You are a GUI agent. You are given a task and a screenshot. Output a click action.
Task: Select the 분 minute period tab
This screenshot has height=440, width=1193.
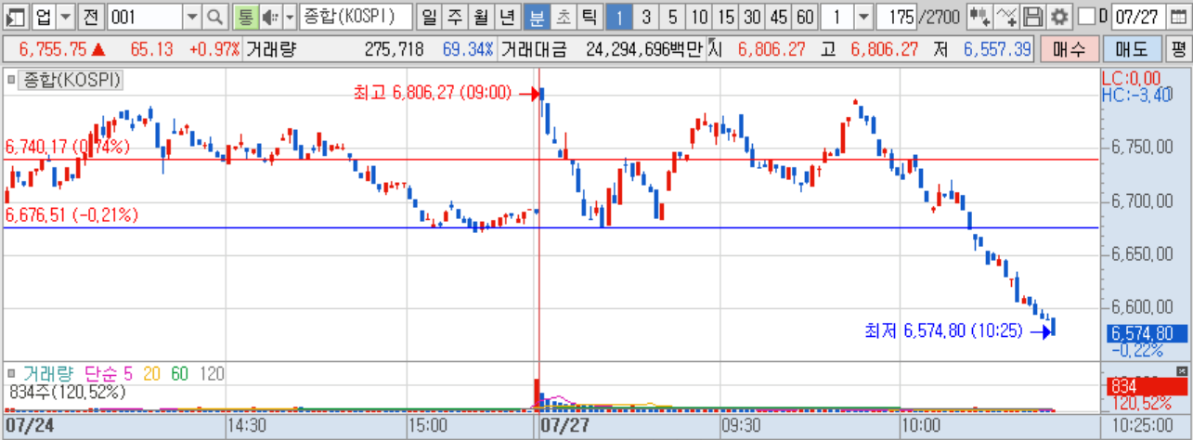pyautogui.click(x=537, y=16)
